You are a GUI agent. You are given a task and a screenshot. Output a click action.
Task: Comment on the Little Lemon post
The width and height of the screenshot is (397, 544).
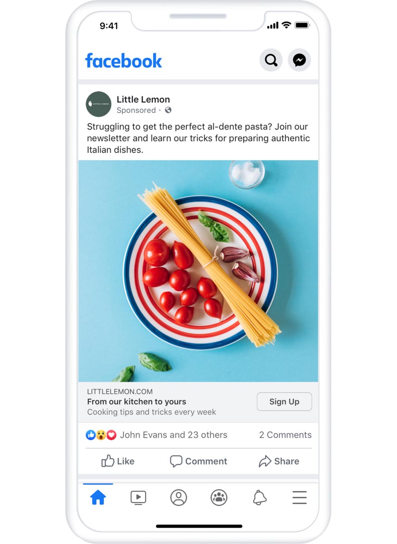[198, 461]
